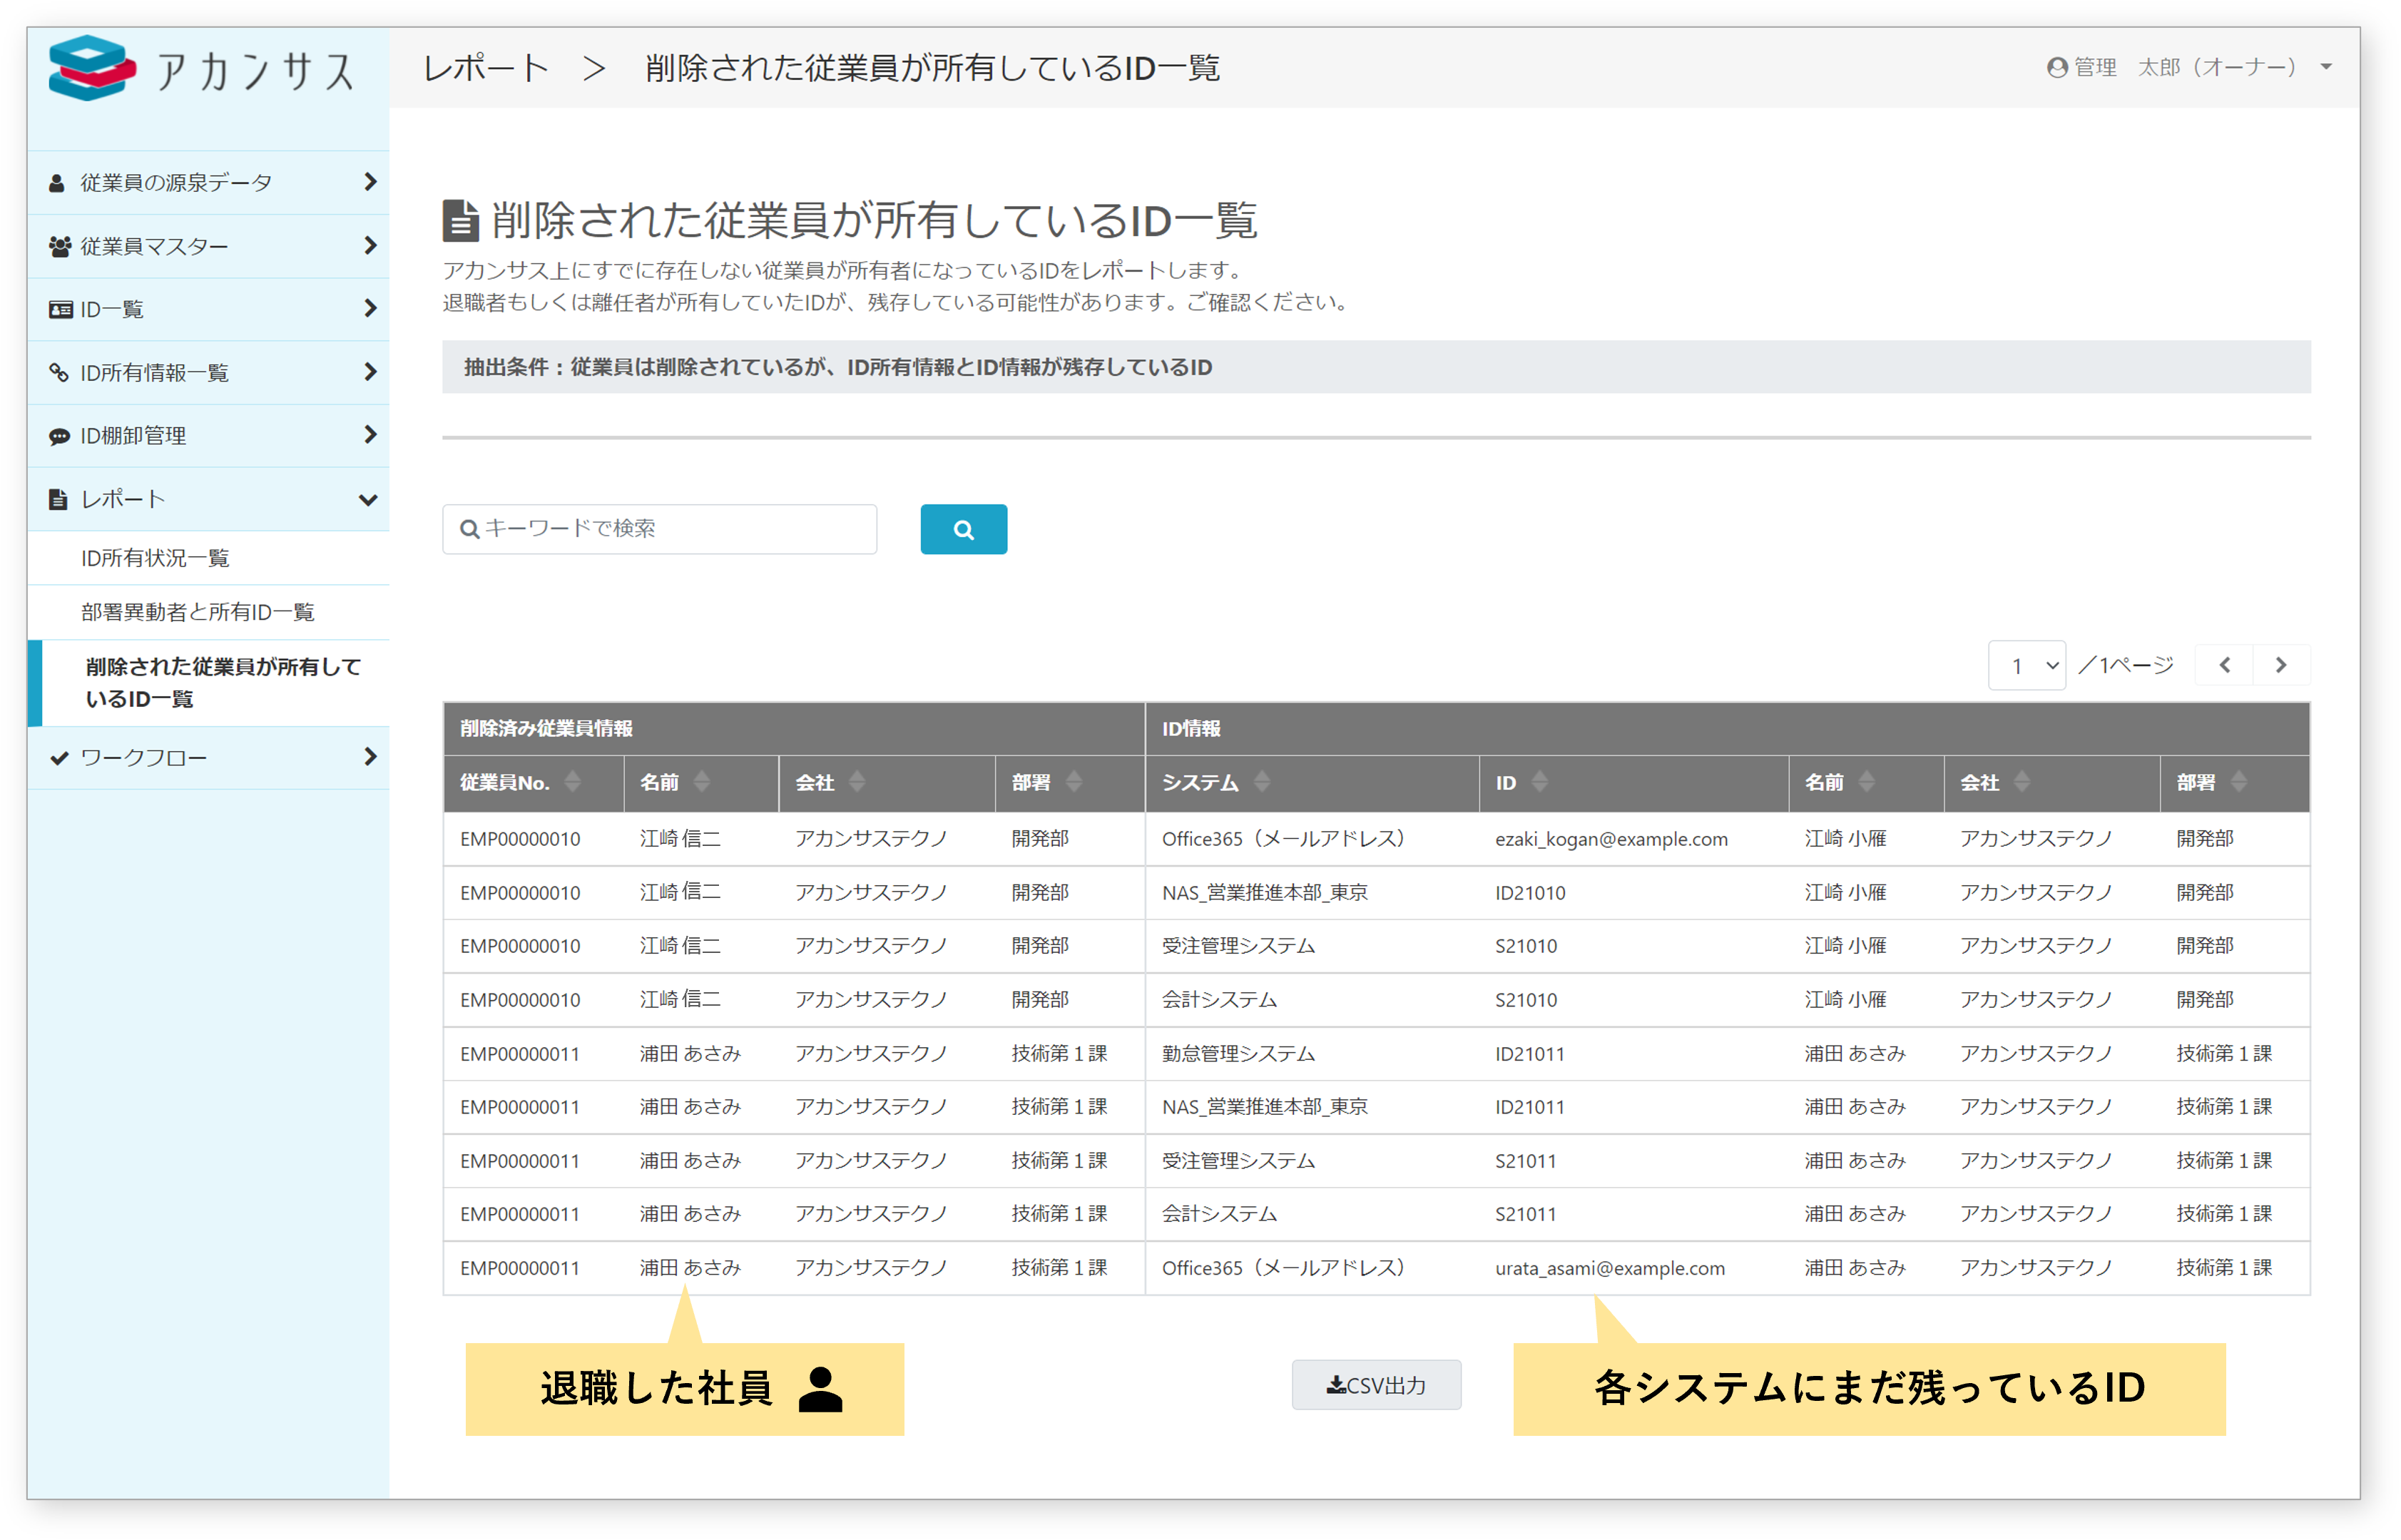Click the ID所有情報一覧 link icon
Image resolution: width=2401 pixels, height=1540 pixels.
pyautogui.click(x=57, y=372)
